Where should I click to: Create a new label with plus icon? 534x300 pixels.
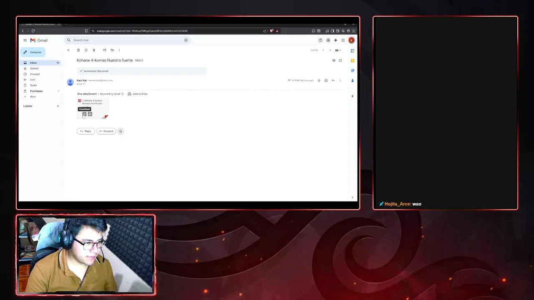pyautogui.click(x=58, y=106)
